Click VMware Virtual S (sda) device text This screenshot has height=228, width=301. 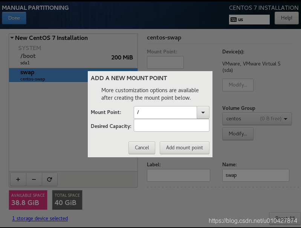[251, 67]
